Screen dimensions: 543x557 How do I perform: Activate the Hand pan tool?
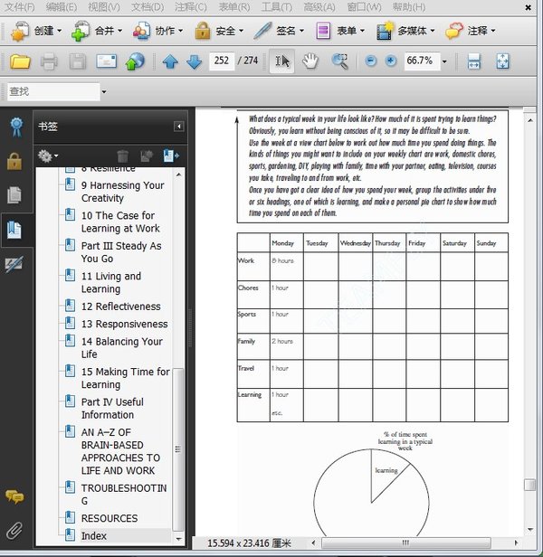[x=310, y=61]
